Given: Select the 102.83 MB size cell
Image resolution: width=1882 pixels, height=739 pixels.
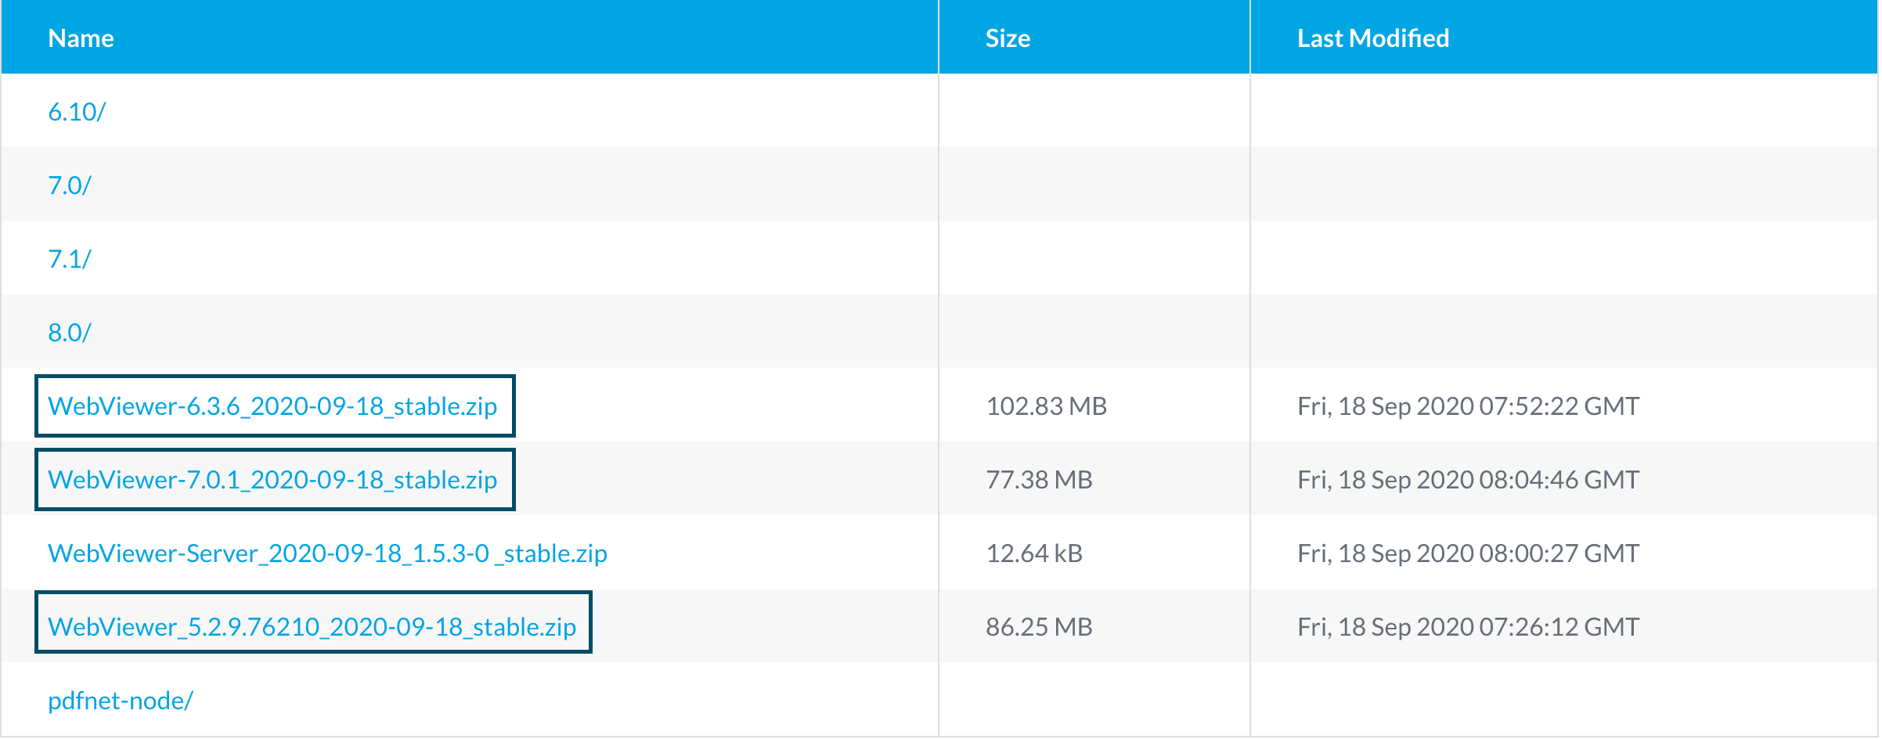Looking at the screenshot, I should click(x=1046, y=406).
